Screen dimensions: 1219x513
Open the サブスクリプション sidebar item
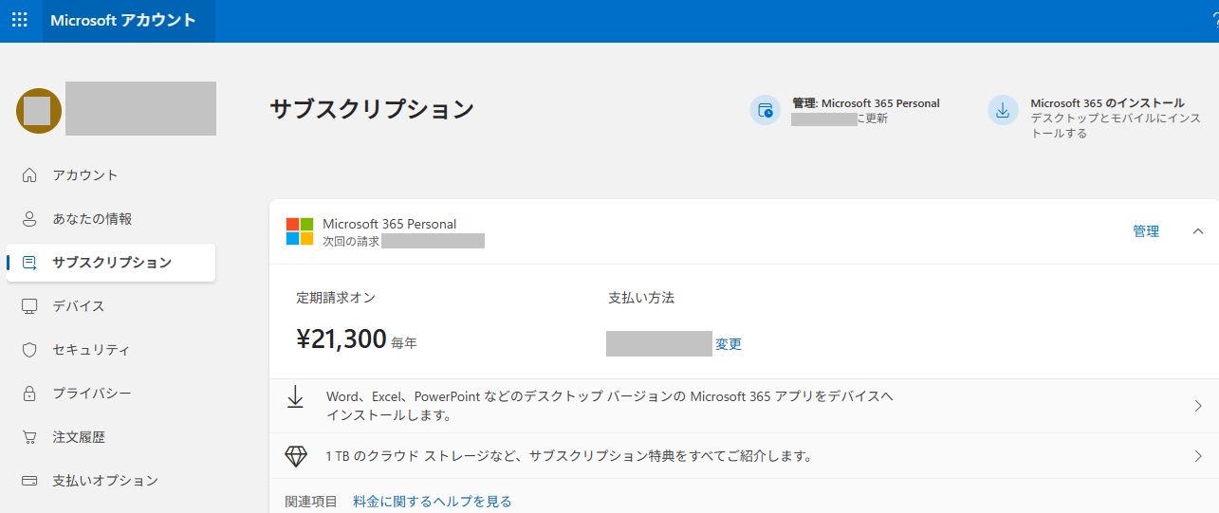(111, 263)
